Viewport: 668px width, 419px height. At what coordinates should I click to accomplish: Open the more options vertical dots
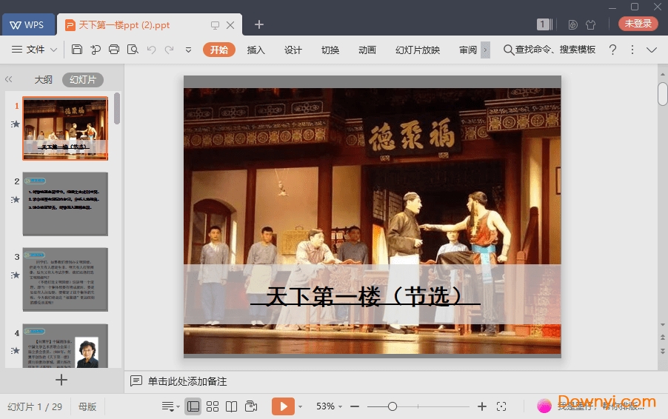pos(632,50)
